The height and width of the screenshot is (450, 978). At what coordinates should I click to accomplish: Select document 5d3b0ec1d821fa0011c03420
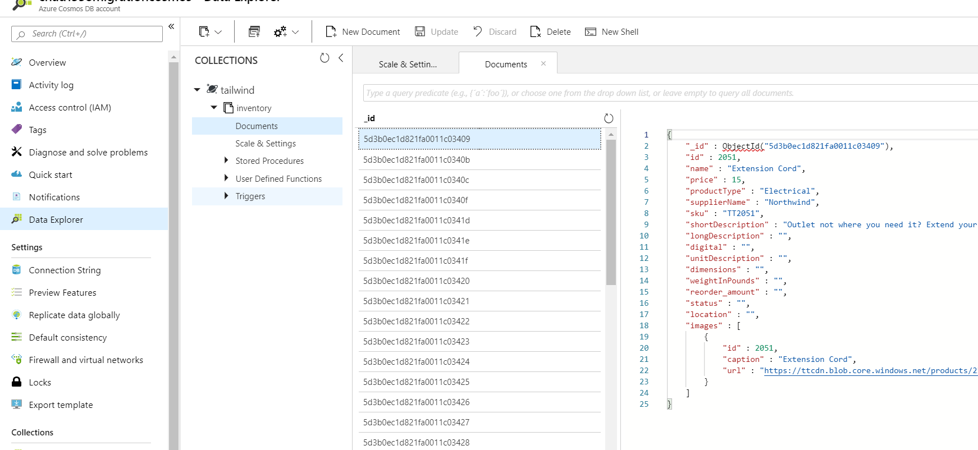[479, 281]
